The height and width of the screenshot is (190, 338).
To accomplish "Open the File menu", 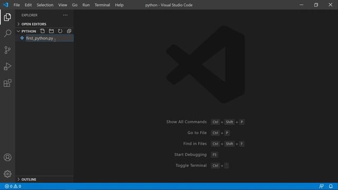I will coord(16,5).
